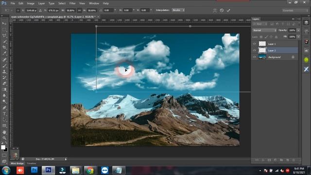This screenshot has height=175, width=311.
Task: Select the Horizontal Type tool
Action: pos(4,114)
